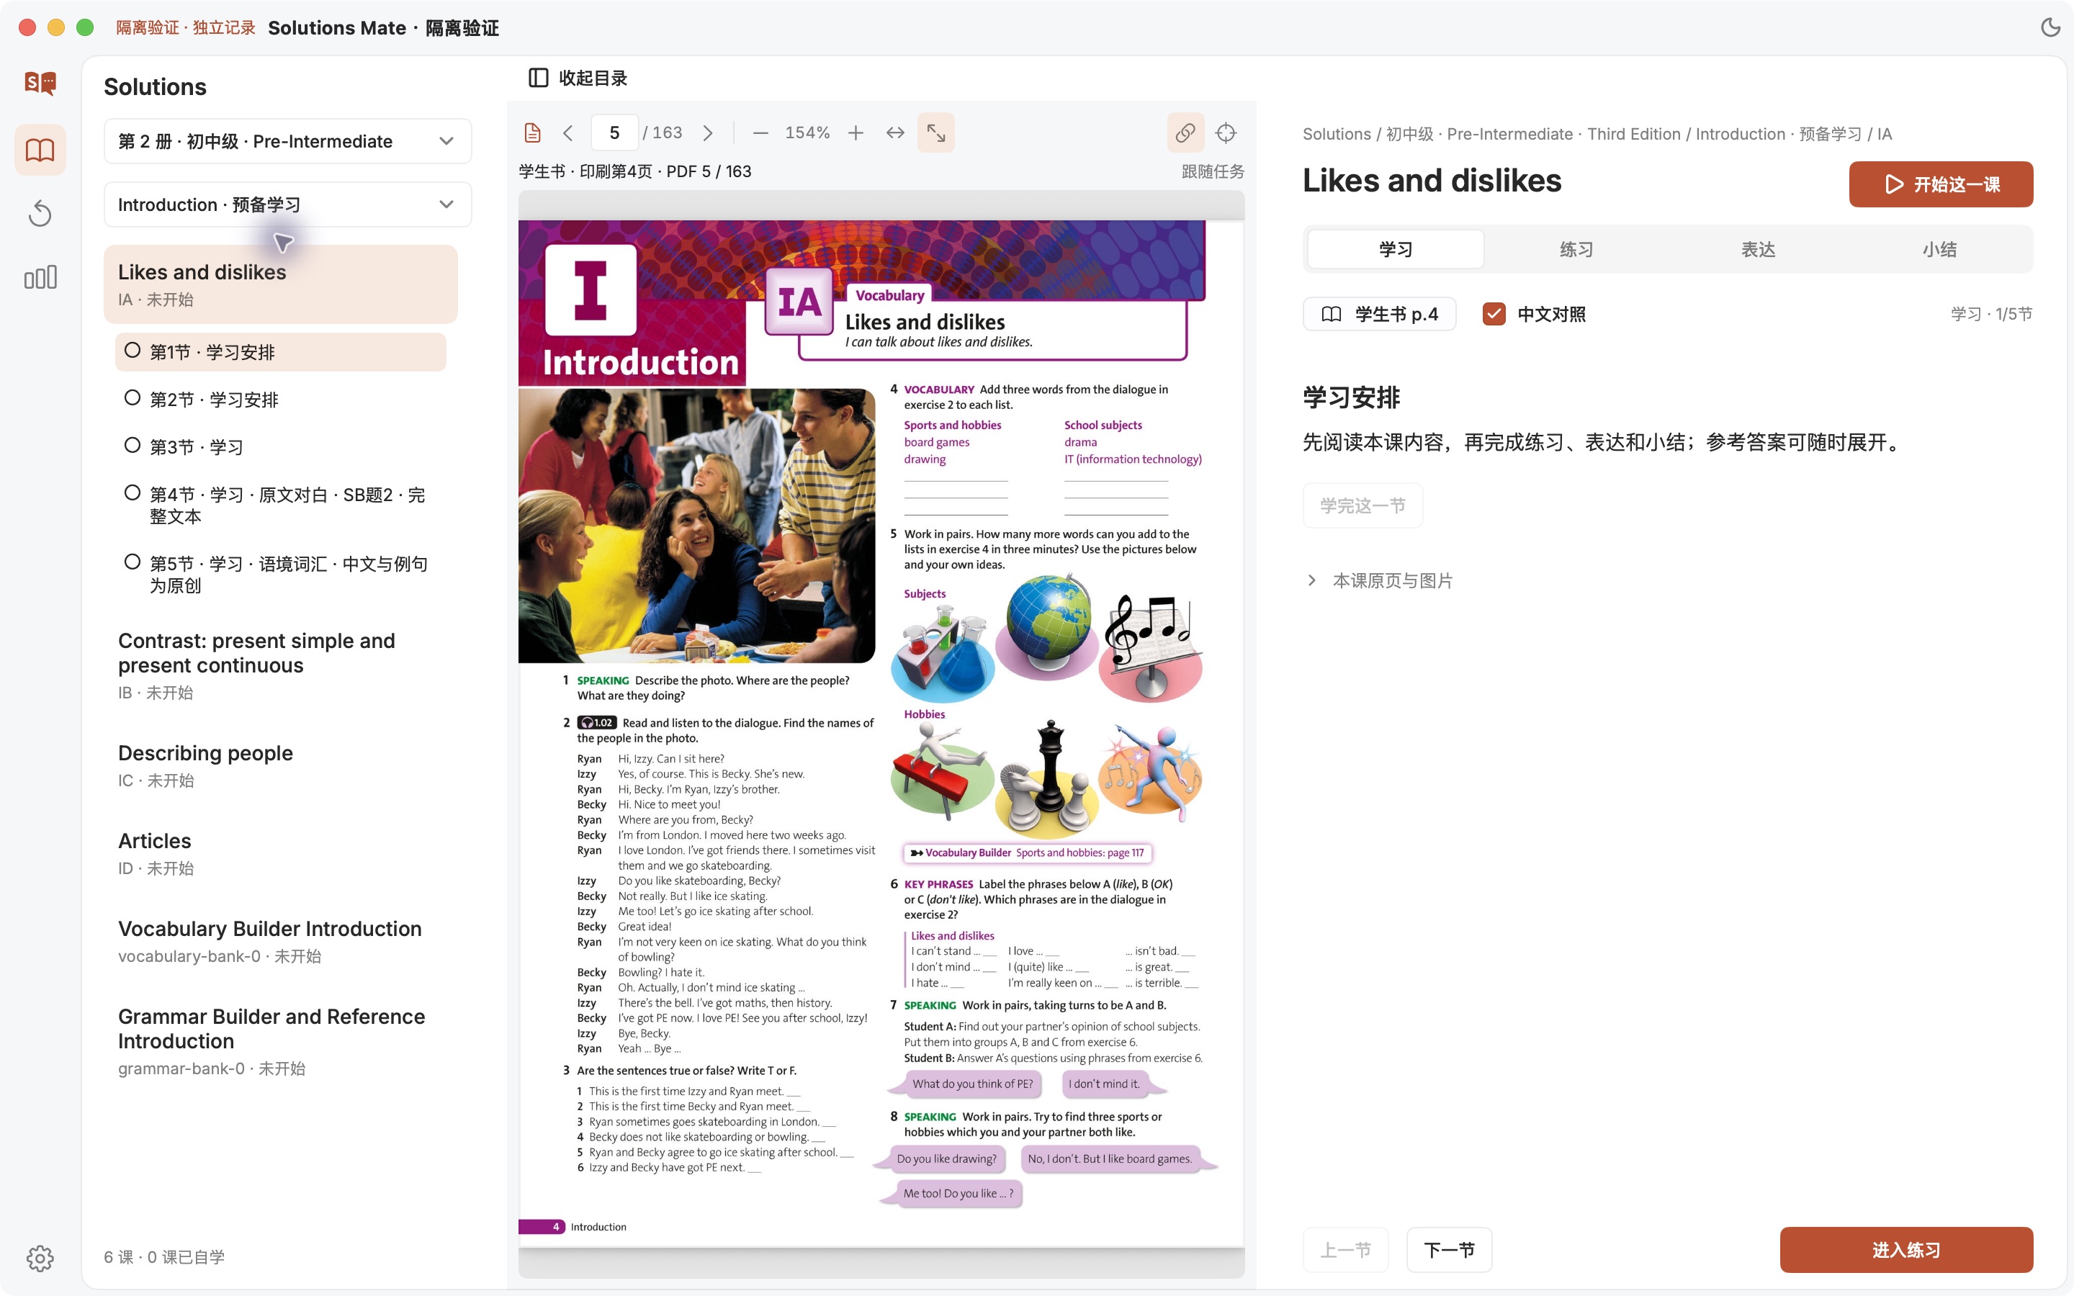
Task: Go to previous PDF page arrow
Action: (x=567, y=133)
